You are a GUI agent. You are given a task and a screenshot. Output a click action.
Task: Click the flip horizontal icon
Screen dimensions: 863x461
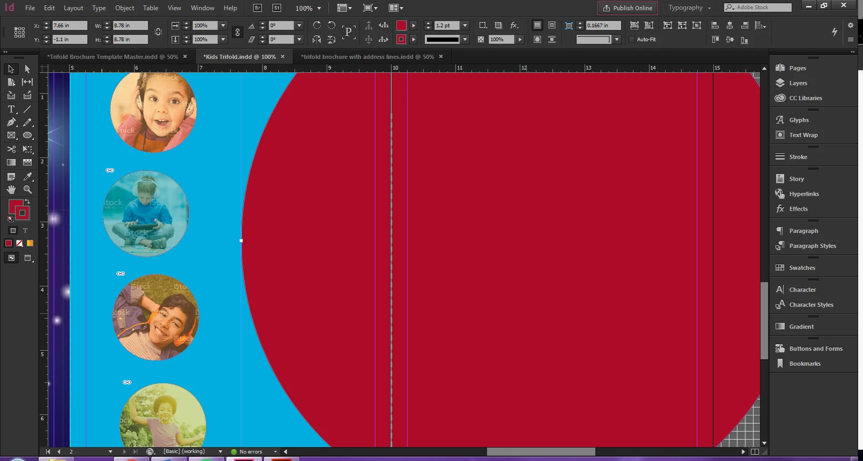(317, 39)
